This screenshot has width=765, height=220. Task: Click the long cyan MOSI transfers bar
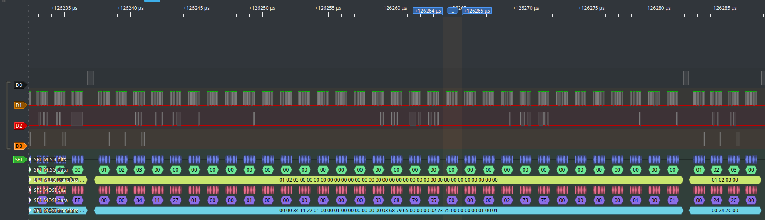point(388,211)
